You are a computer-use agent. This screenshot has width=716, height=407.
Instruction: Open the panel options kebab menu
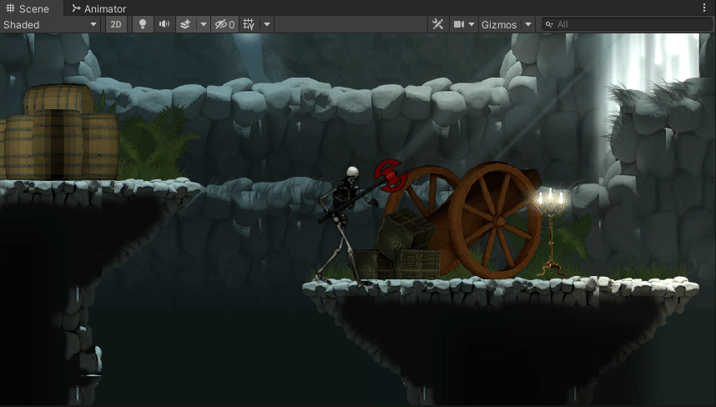click(x=704, y=8)
